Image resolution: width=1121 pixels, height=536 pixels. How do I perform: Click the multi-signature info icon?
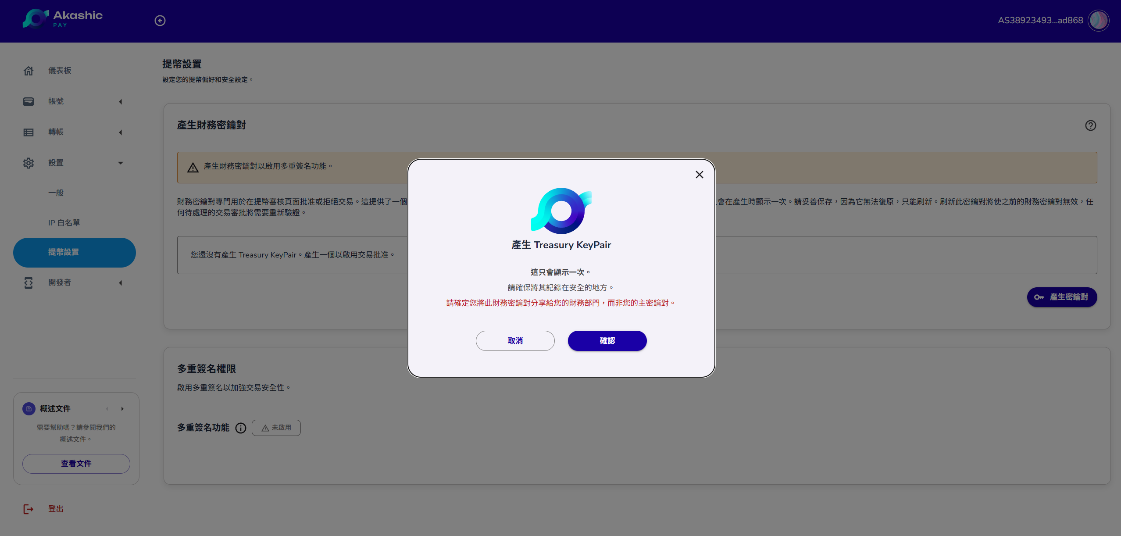(241, 428)
